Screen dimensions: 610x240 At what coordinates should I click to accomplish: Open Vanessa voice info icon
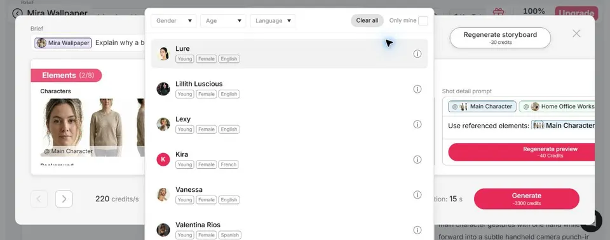click(417, 194)
